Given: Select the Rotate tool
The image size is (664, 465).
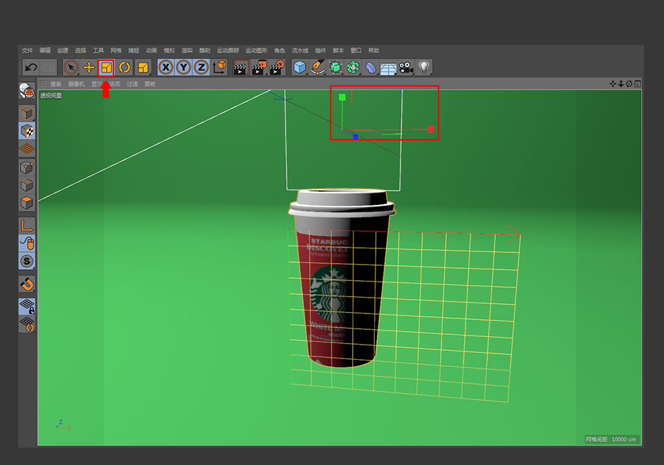Looking at the screenshot, I should tap(124, 67).
